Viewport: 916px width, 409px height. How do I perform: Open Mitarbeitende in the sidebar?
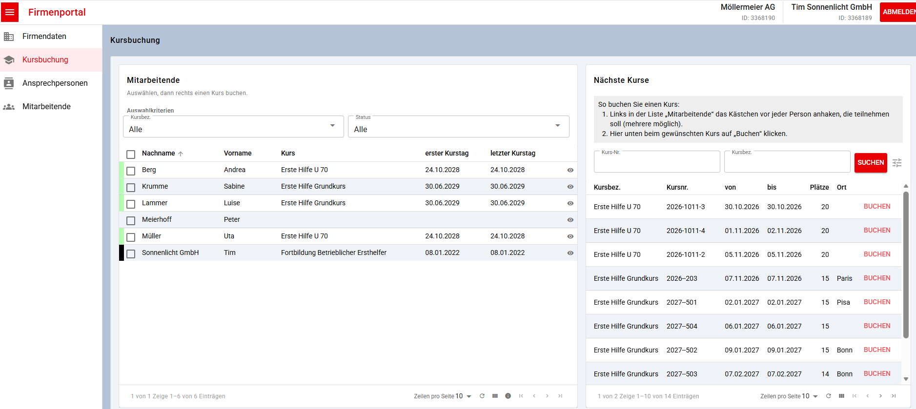[51, 107]
